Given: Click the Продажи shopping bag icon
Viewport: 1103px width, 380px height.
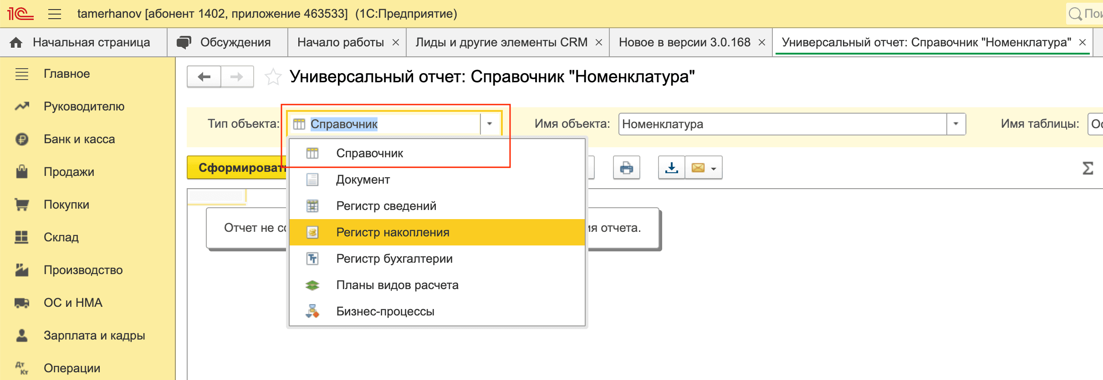Looking at the screenshot, I should (x=22, y=171).
